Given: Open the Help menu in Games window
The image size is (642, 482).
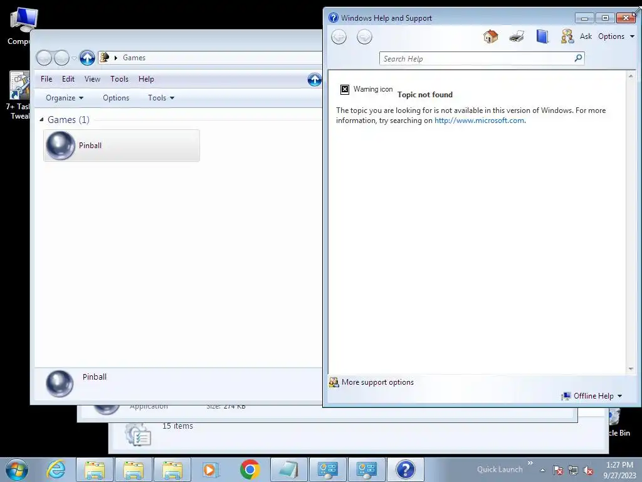Looking at the screenshot, I should (146, 79).
